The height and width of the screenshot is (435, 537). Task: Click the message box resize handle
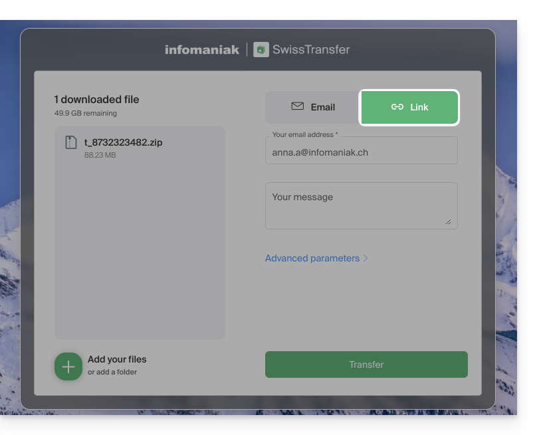click(x=448, y=221)
